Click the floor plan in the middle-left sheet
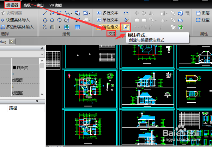This screenshot has height=147, width=212. click(88, 88)
